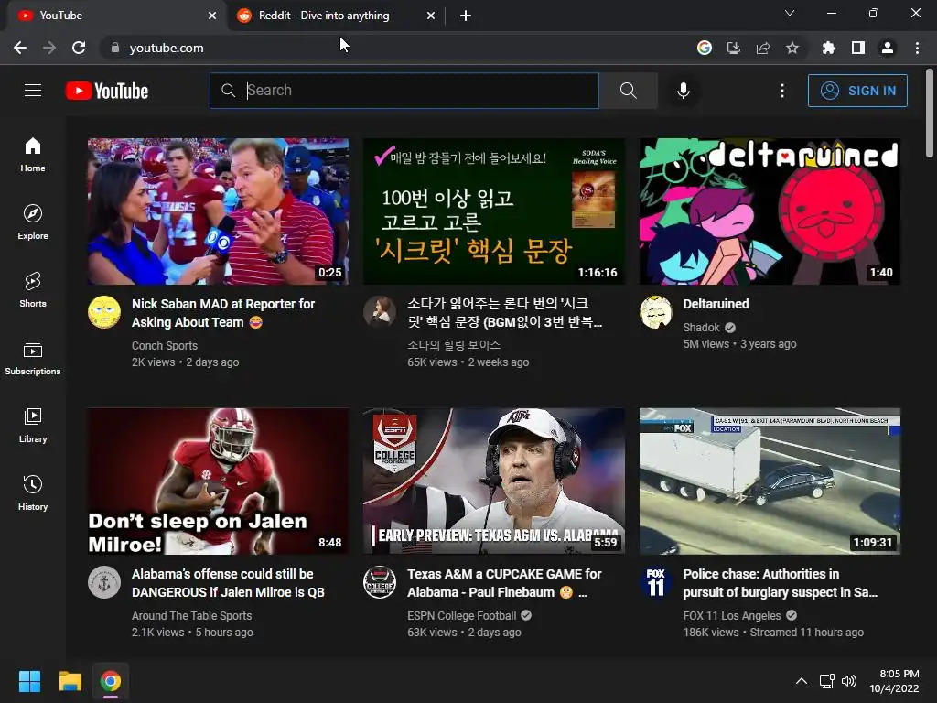Click the Deltaruined video title
937x703 pixels.
(x=716, y=304)
